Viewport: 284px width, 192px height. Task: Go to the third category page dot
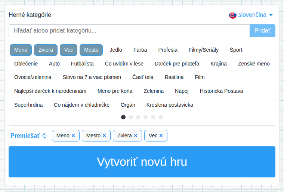[138, 117]
